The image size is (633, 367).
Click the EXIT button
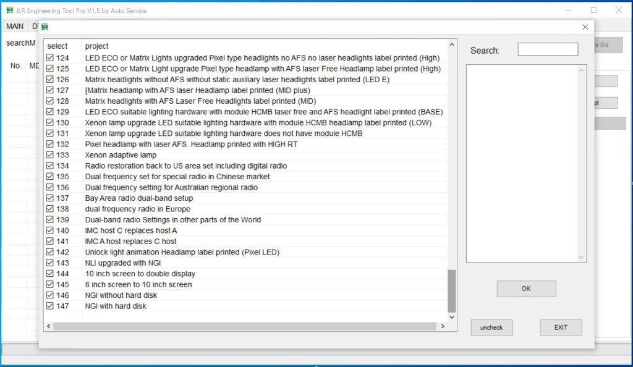(x=561, y=327)
